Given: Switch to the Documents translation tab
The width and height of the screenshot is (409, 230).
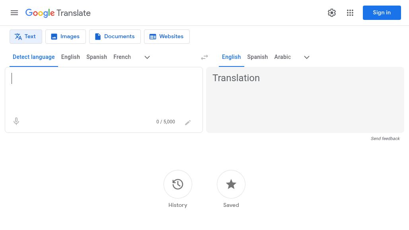Looking at the screenshot, I should (115, 36).
